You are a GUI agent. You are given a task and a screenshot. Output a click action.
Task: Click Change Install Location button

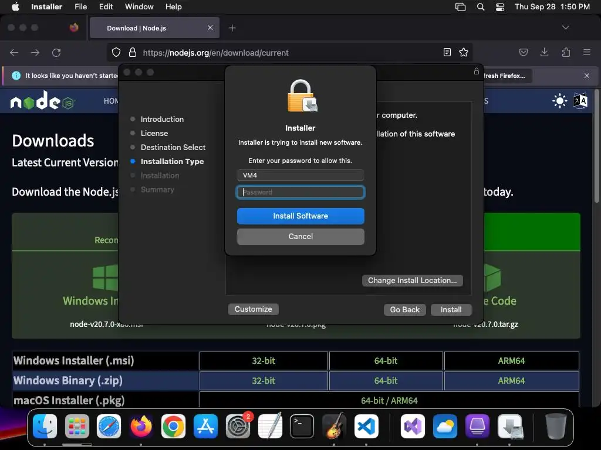click(413, 281)
